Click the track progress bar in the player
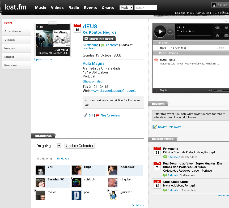229x208 pixels. tap(194, 36)
